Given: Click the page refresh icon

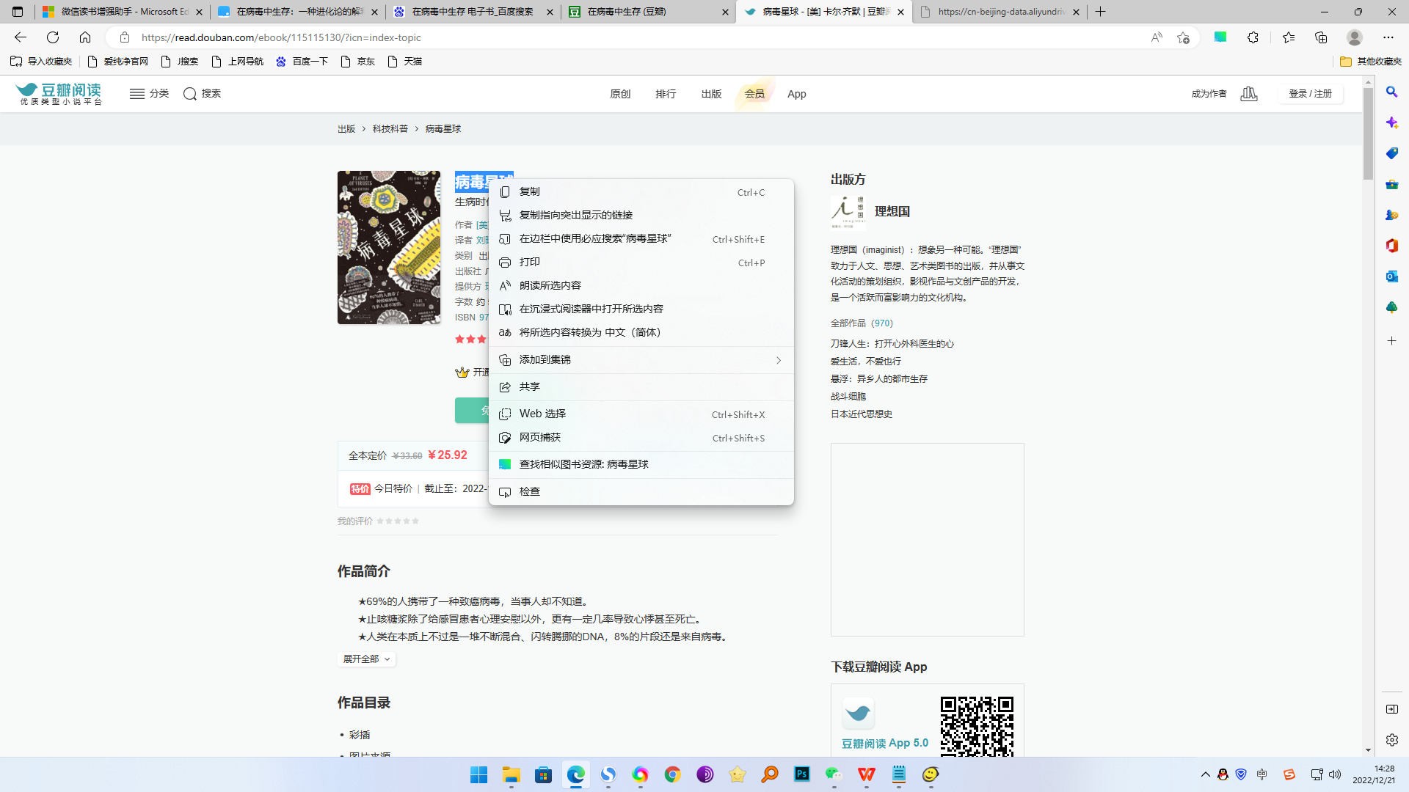Looking at the screenshot, I should (x=52, y=37).
